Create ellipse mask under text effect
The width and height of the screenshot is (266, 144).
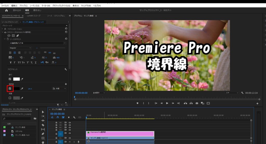click(x=9, y=36)
